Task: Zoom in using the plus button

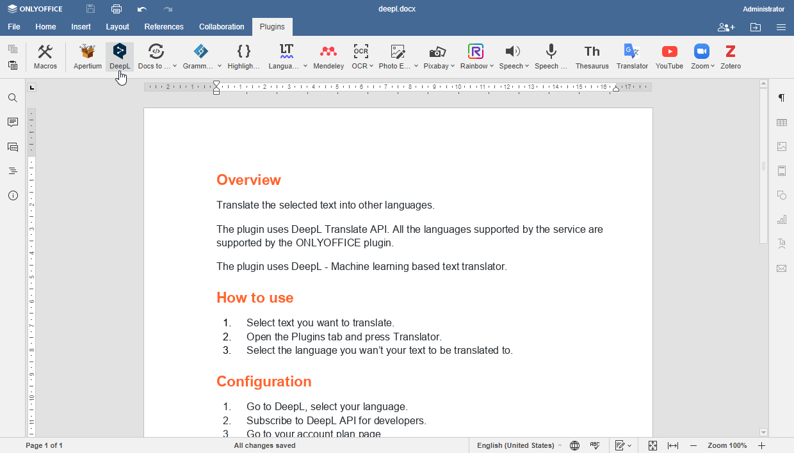Action: coord(762,445)
